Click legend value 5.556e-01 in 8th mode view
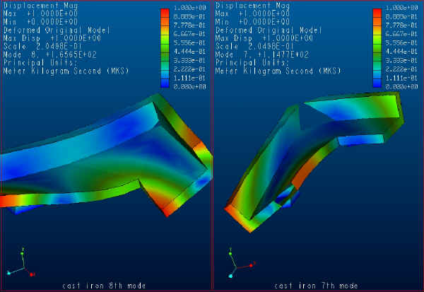 [x=189, y=42]
